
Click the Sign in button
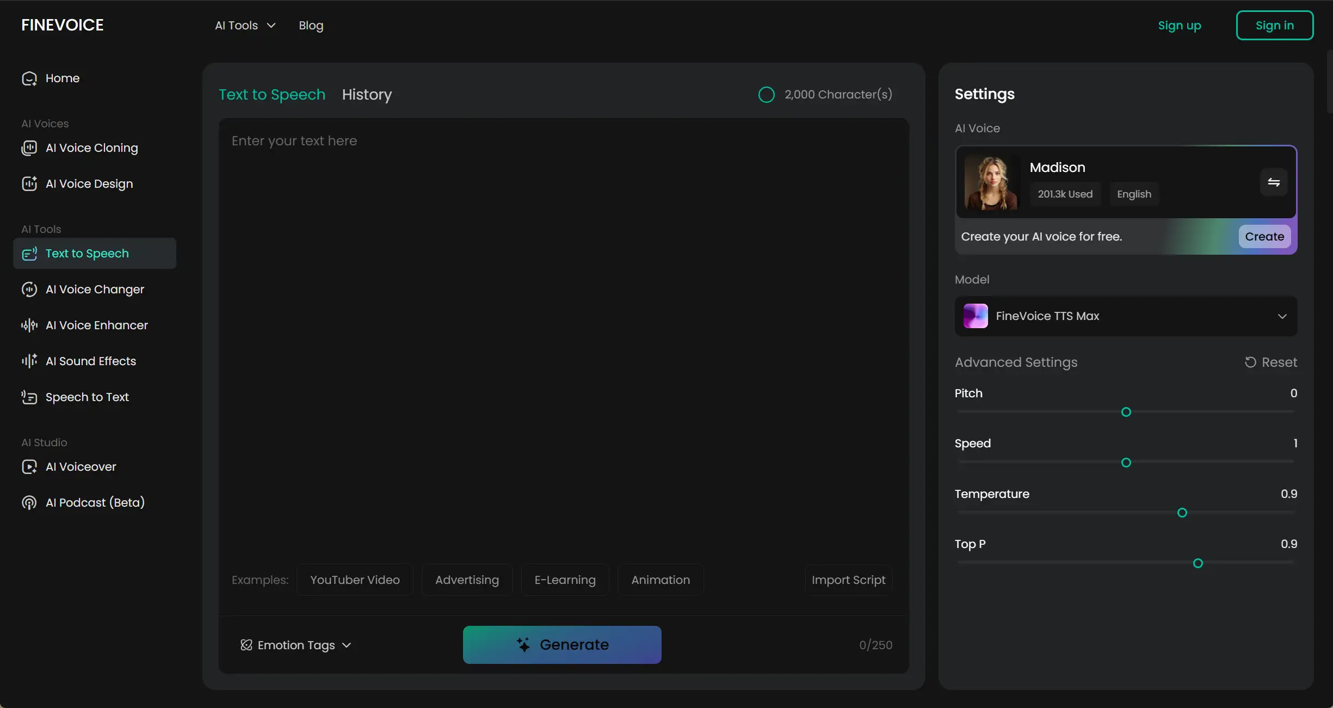coord(1274,26)
